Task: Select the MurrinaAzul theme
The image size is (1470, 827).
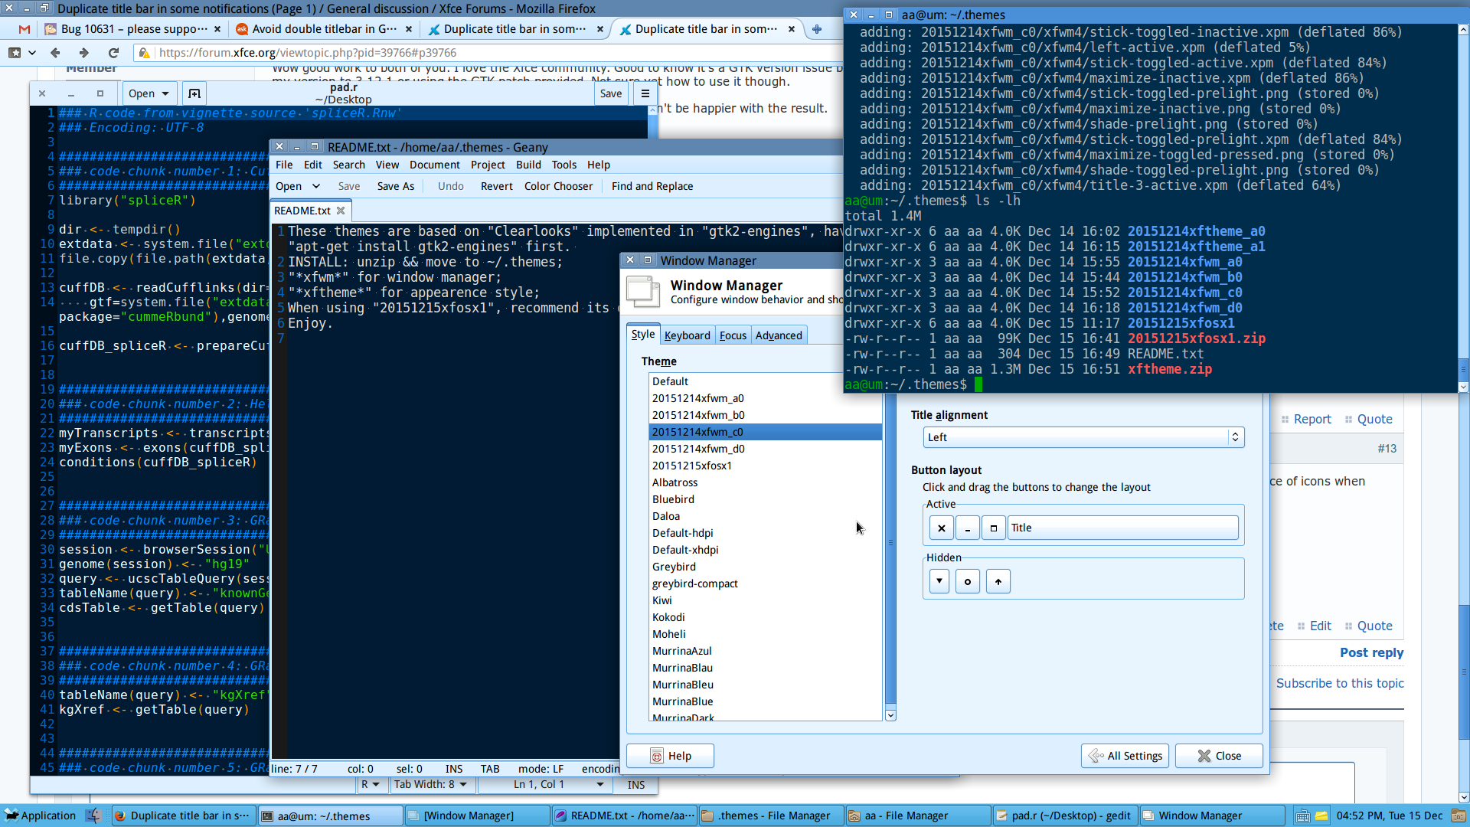Action: pyautogui.click(x=765, y=651)
